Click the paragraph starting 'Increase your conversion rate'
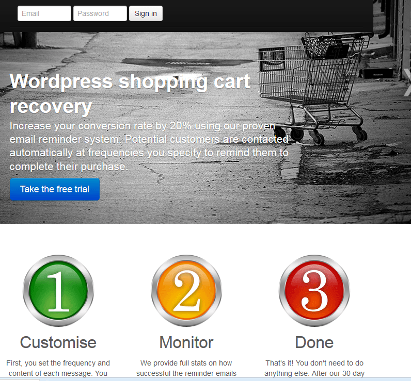 (149, 146)
